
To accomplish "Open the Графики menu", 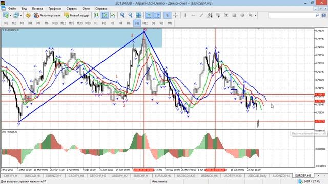I will tap(55, 9).
